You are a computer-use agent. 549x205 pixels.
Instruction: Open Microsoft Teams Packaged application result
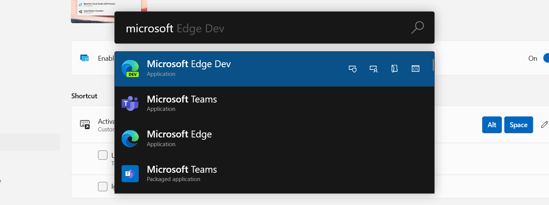274,174
